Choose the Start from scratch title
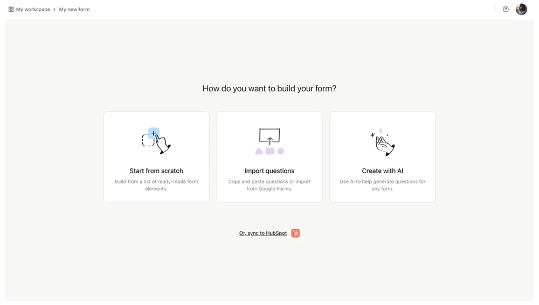The image size is (539, 305). click(156, 171)
